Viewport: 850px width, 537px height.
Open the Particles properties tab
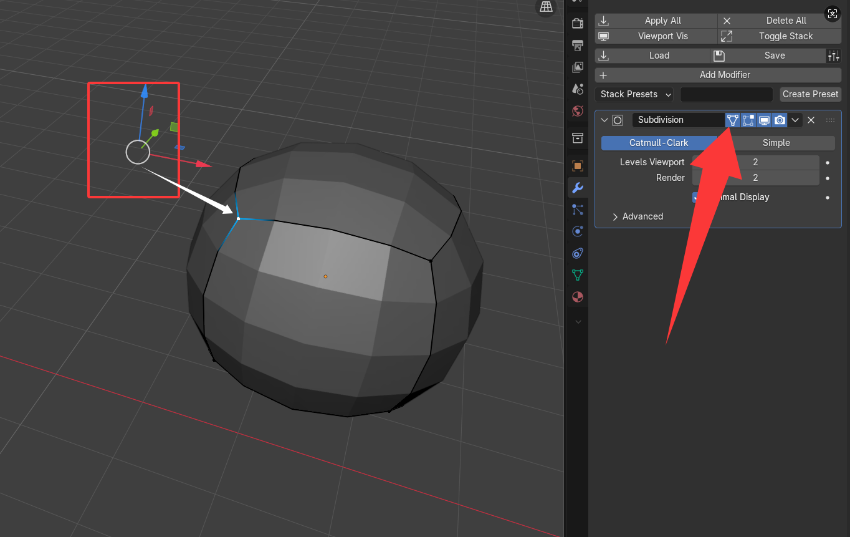(x=578, y=210)
